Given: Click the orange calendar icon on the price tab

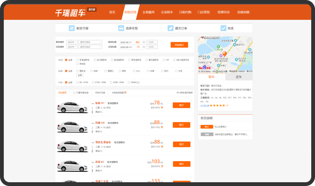Looking at the screenshot, I should (125, 93).
